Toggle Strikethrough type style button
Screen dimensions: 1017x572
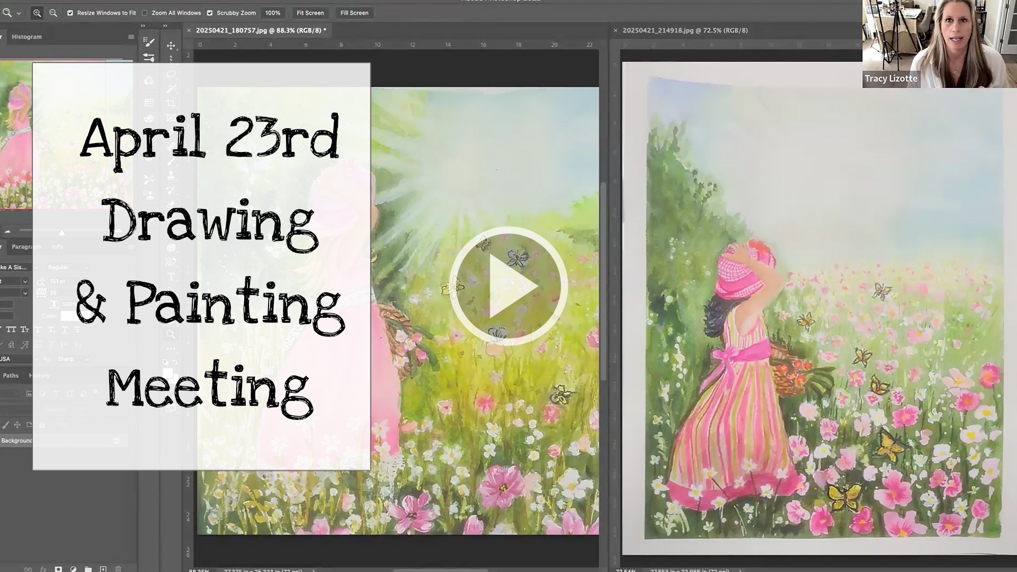click(x=77, y=329)
